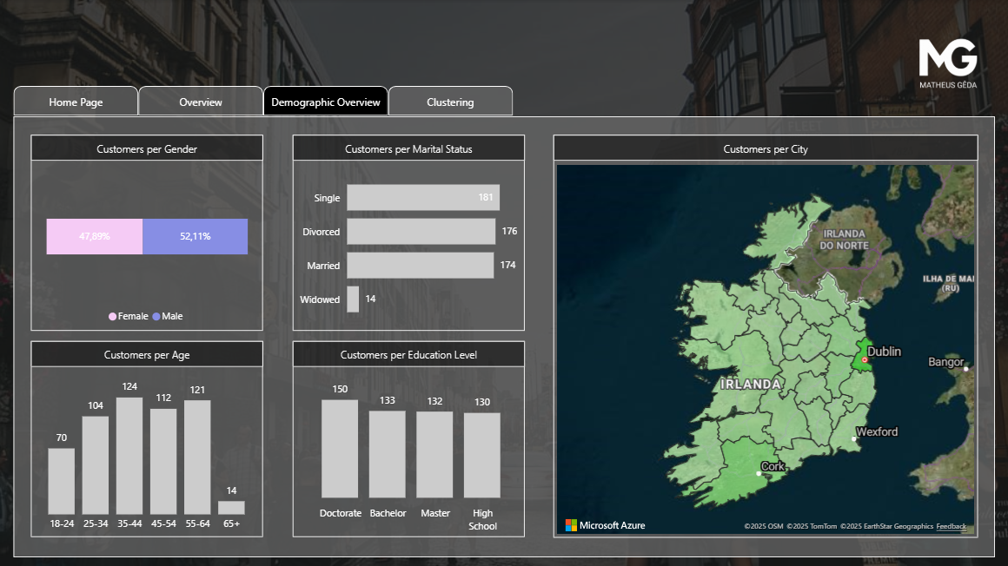Select the 18-24 age group bar
Screen dimensions: 1008x566
pyautogui.click(x=61, y=481)
